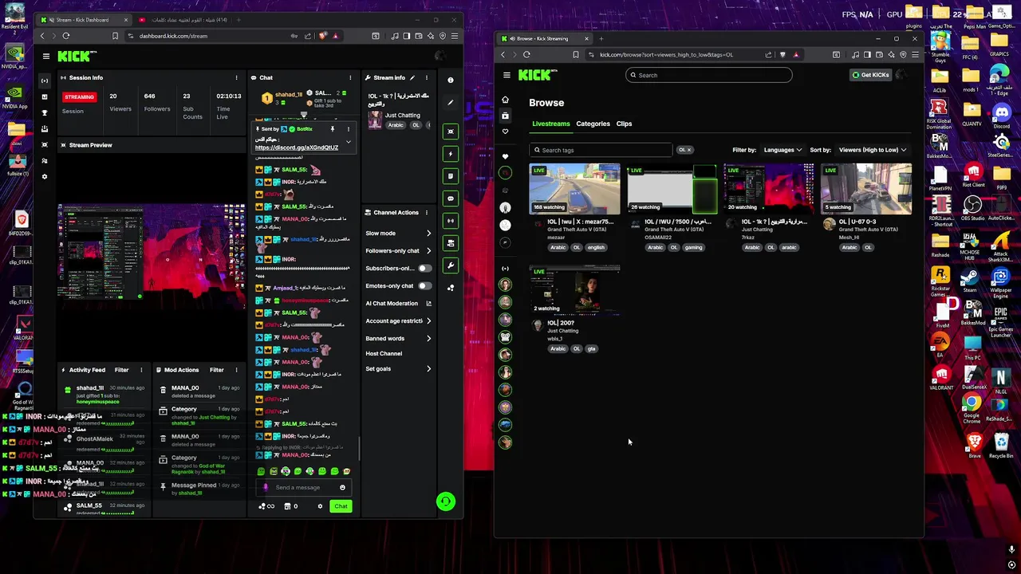1021x574 pixels.
Task: Open OSAMAII22 stream thumbnail with 26 watching
Action: (672, 189)
